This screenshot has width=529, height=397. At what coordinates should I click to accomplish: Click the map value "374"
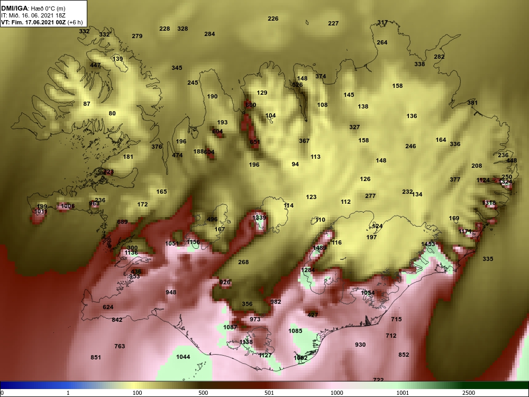tap(321, 76)
